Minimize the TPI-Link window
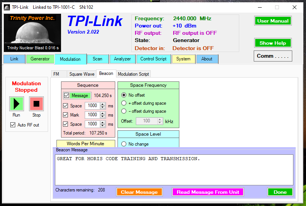The width and height of the screenshot is (306, 206). point(260,7)
